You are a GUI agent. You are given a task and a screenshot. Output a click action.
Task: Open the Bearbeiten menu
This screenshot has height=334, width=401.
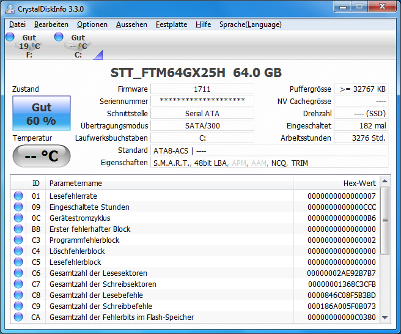(51, 24)
